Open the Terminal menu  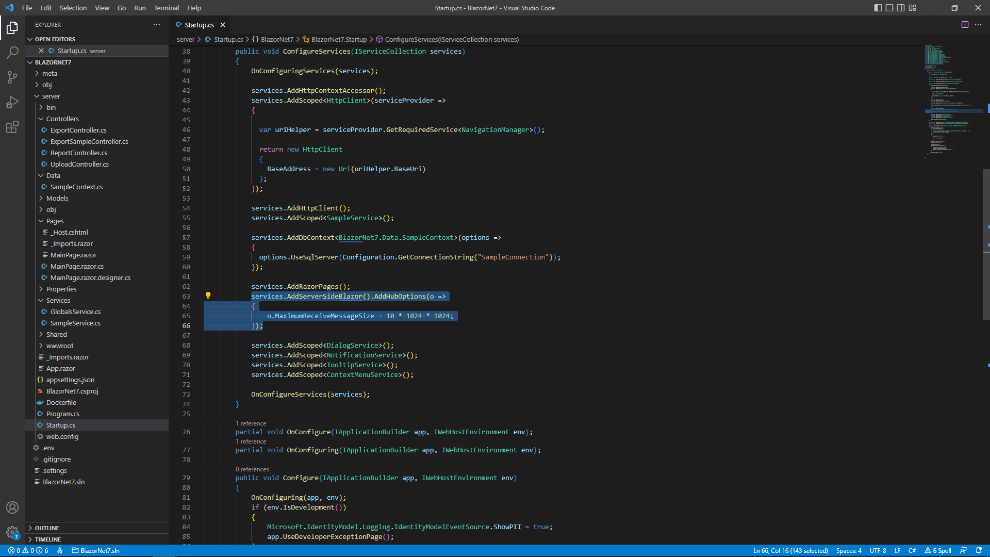(166, 8)
